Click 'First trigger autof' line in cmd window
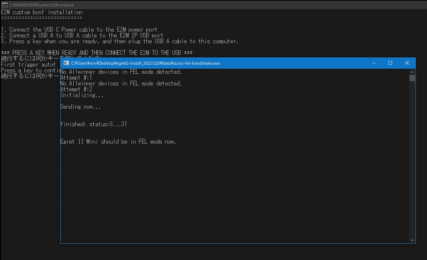The image size is (427, 260). pos(28,65)
